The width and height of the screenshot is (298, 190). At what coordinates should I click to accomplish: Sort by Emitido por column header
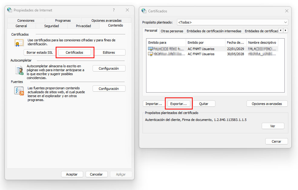205,43
